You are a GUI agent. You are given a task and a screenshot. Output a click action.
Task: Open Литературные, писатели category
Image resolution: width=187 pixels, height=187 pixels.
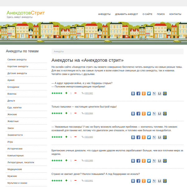21,162
